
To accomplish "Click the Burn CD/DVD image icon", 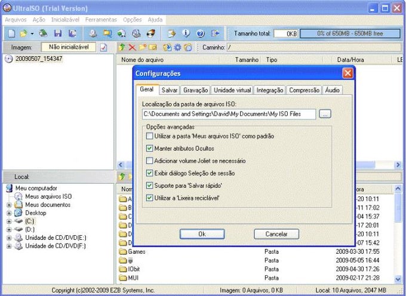I will coord(151,33).
